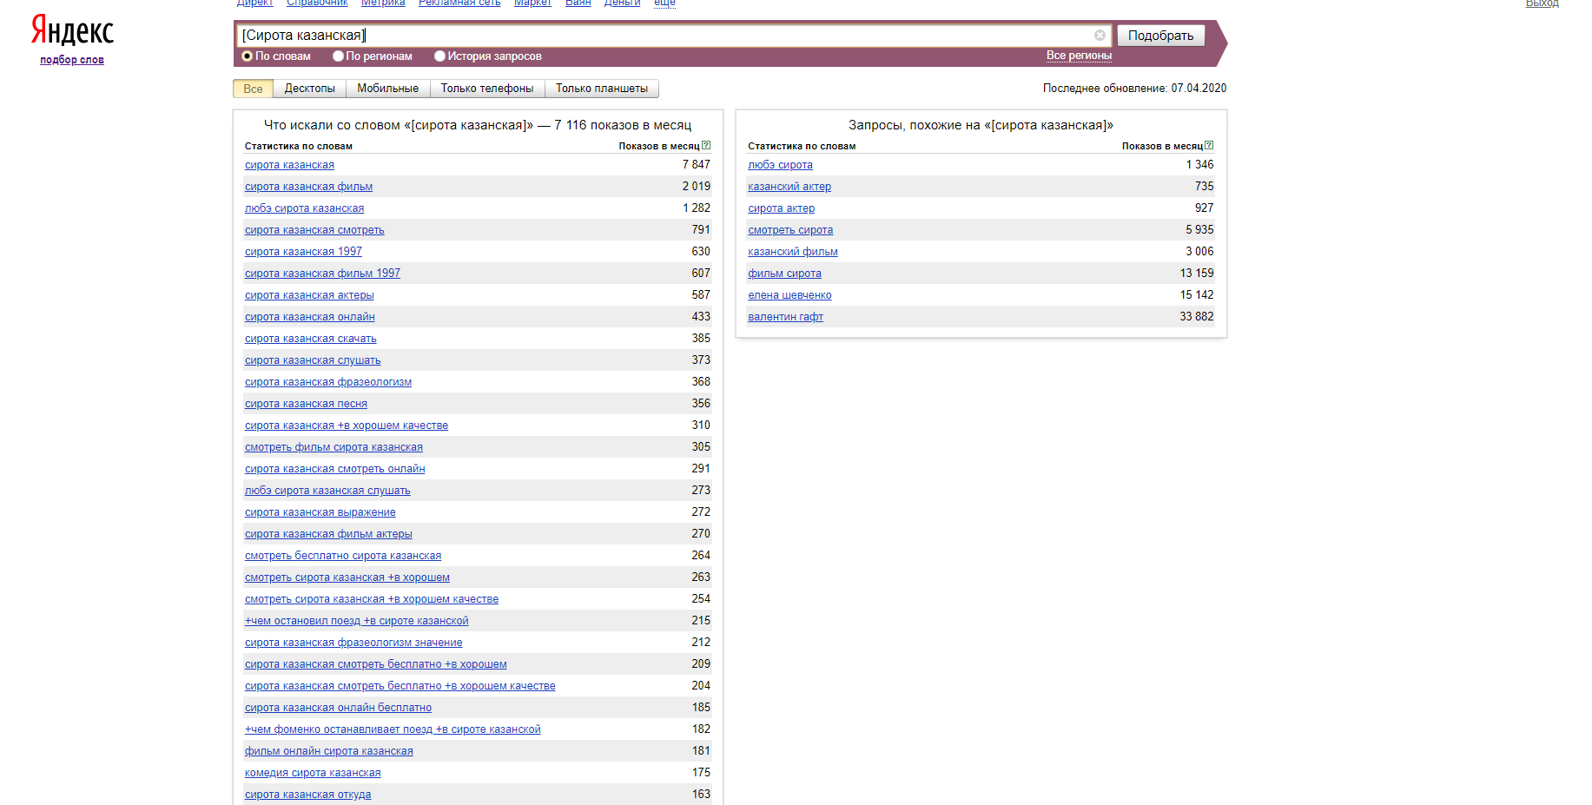Expand the 'ещё' menu in top navigation

point(664,3)
